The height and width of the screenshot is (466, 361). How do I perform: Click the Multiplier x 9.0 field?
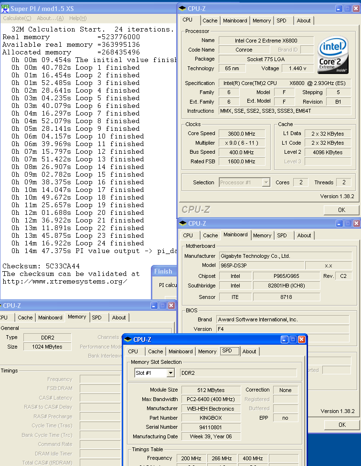(242, 143)
